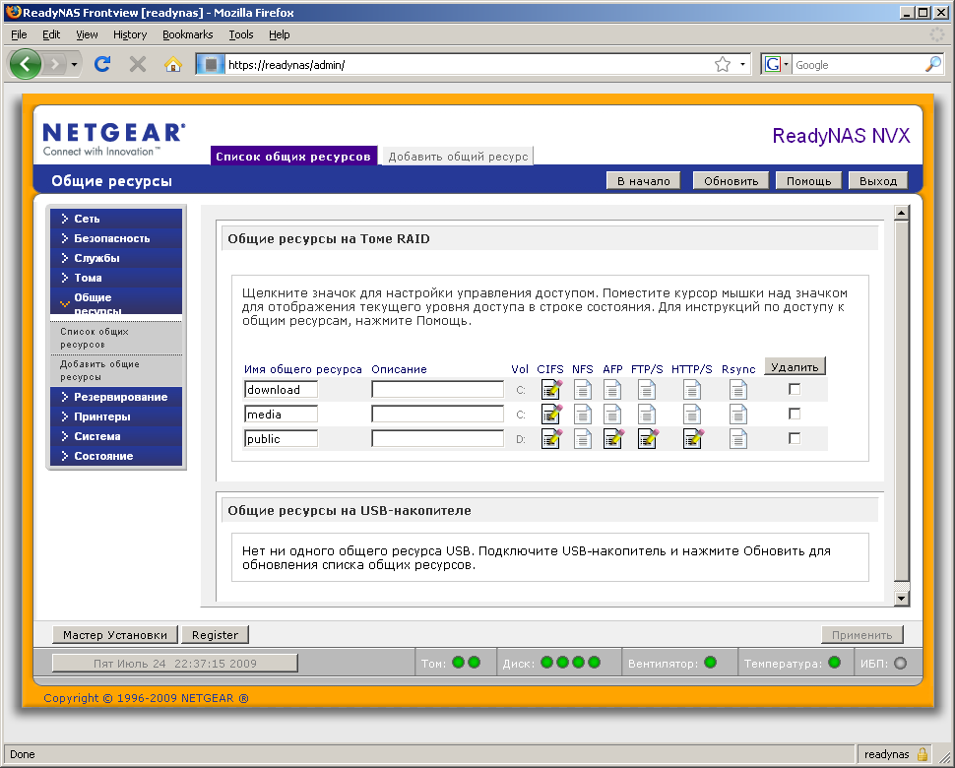Tick delete checkbox for download share
955x768 pixels.
795,389
